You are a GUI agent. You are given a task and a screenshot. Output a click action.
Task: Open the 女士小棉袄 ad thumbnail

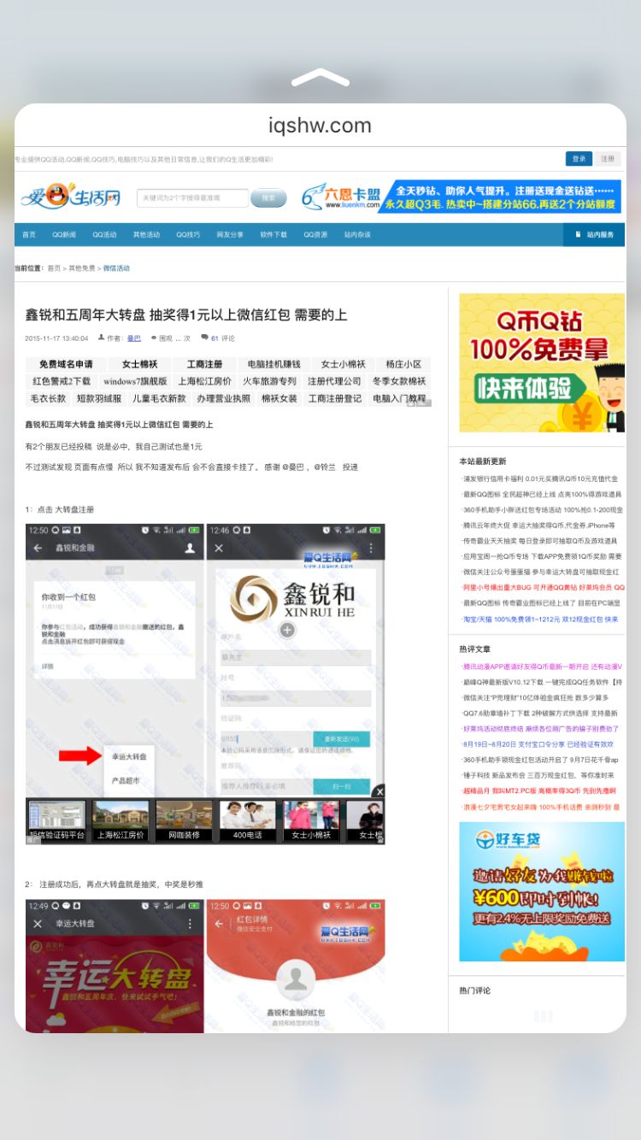(x=311, y=820)
